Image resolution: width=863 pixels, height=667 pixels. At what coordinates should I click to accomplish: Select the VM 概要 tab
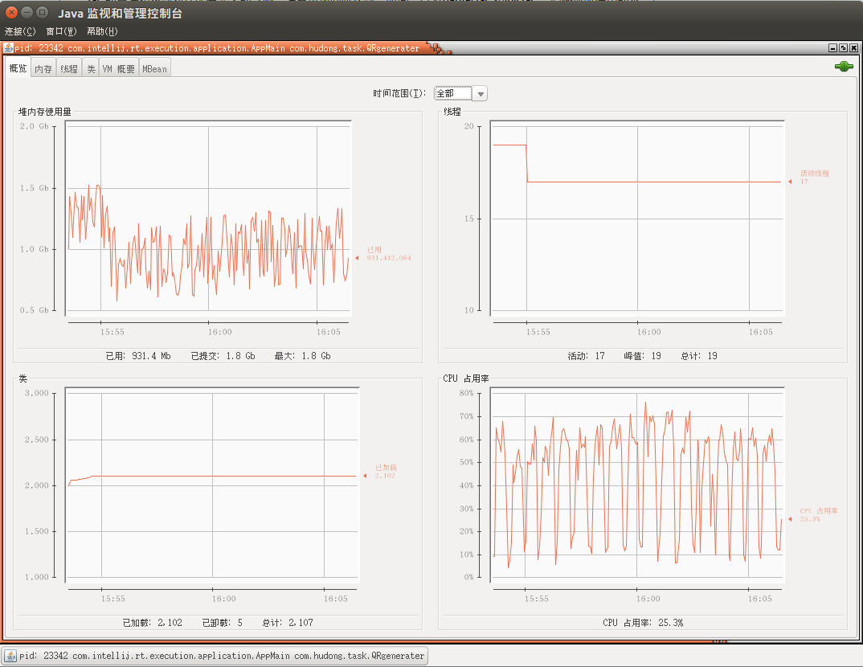(x=119, y=69)
